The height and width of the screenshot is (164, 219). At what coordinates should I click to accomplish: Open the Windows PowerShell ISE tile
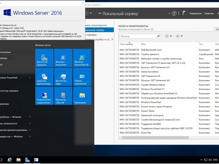[82, 58]
